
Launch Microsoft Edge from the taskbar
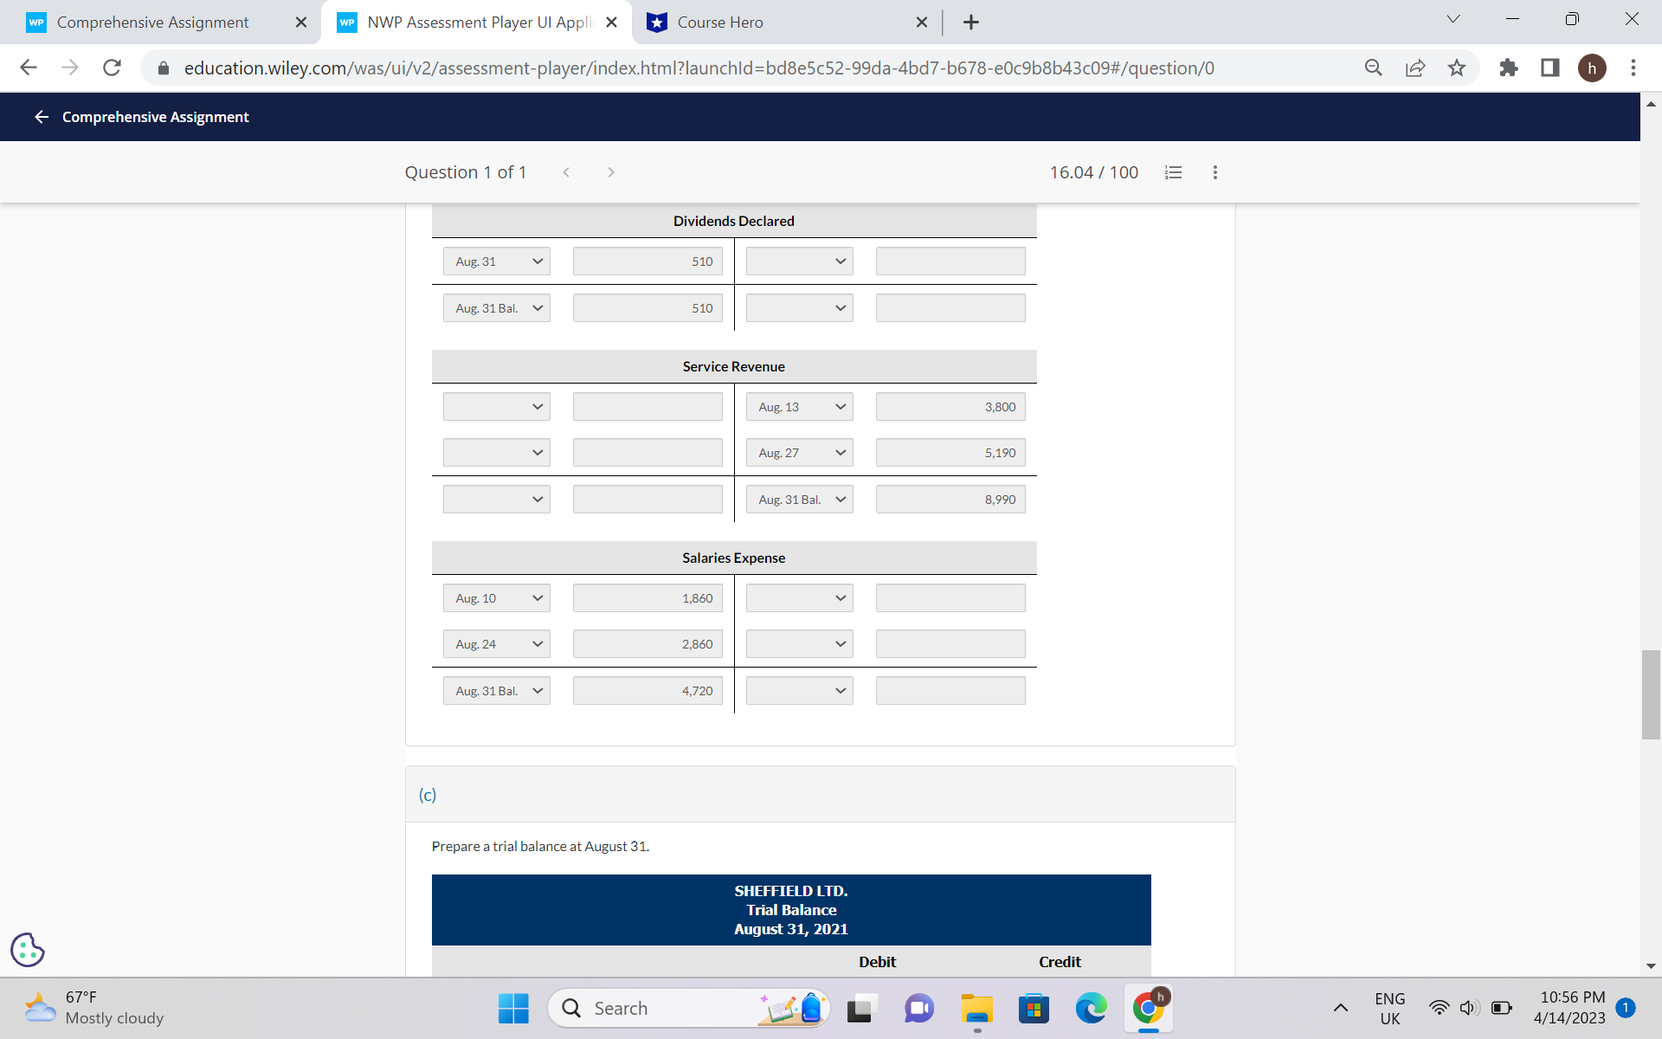coord(1090,1008)
